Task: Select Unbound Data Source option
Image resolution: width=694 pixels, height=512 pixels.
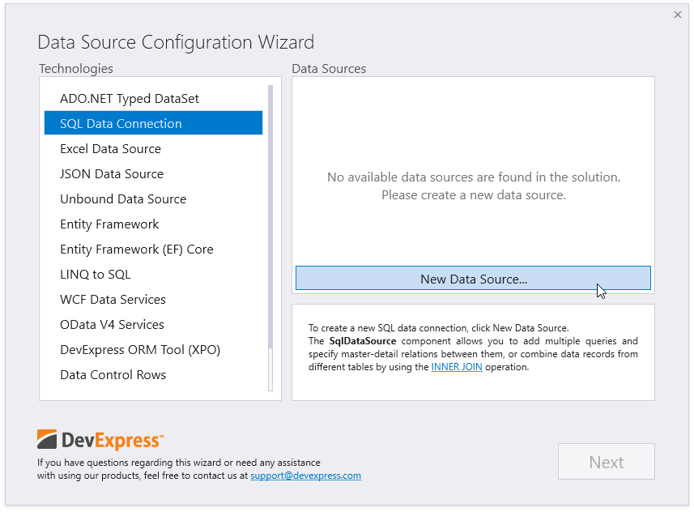Action: 153,198
